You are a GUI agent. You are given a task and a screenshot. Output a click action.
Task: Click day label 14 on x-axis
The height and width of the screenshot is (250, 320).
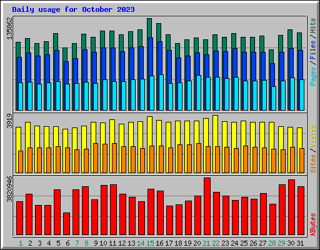(141, 243)
